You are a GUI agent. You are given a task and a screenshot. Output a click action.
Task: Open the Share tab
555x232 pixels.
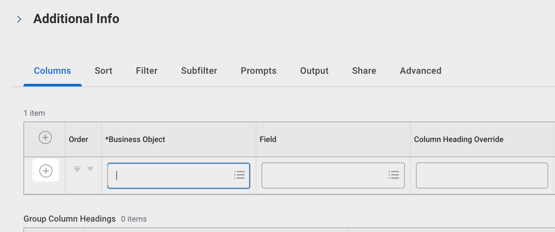point(364,71)
